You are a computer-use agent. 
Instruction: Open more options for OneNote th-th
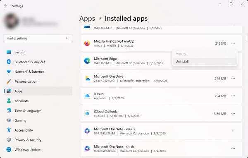(233, 148)
